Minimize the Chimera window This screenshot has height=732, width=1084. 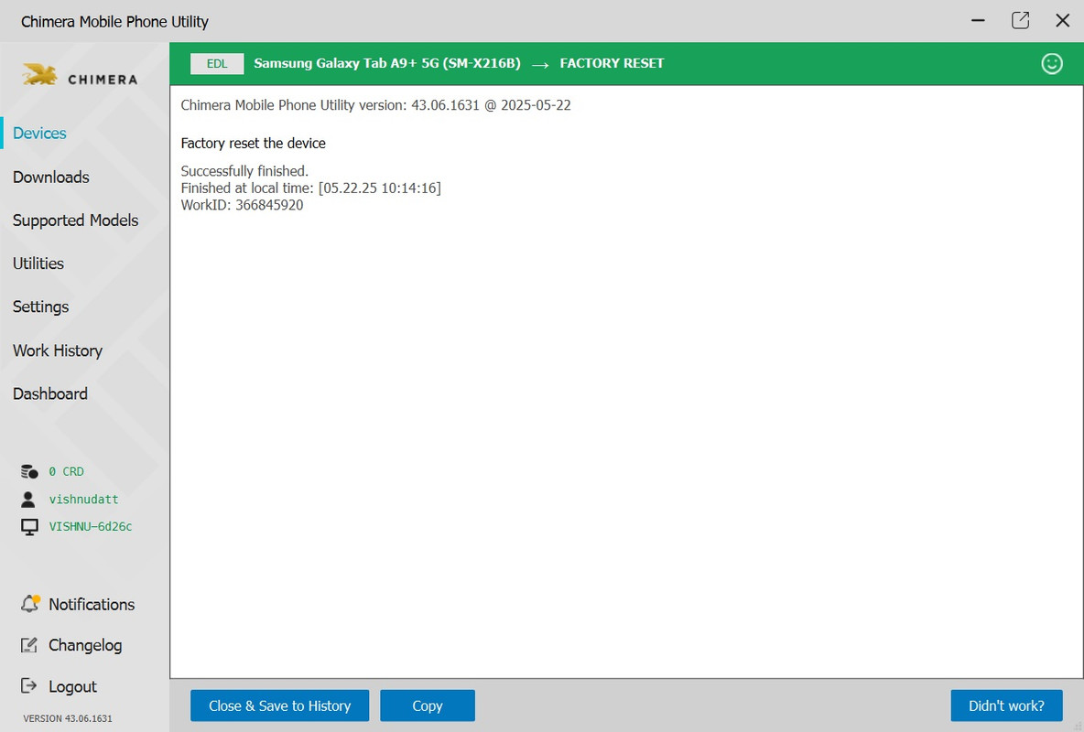[978, 21]
